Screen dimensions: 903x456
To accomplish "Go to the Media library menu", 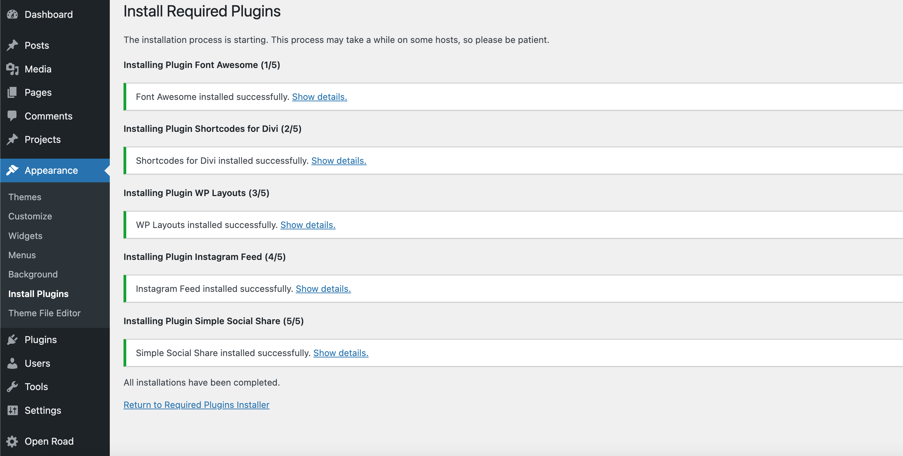I will (x=55, y=69).
